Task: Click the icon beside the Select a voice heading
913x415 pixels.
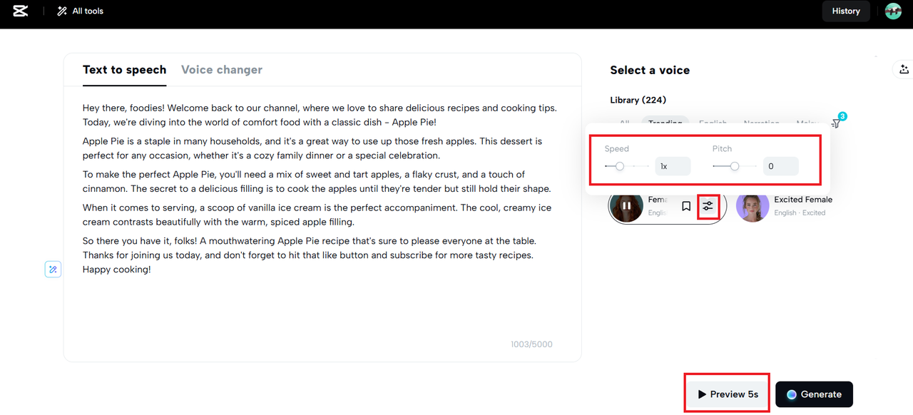Action: coord(904,69)
